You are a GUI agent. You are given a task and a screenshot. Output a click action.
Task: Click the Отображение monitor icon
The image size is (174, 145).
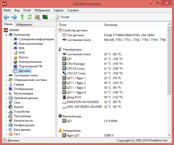pyautogui.click(x=11, y=89)
